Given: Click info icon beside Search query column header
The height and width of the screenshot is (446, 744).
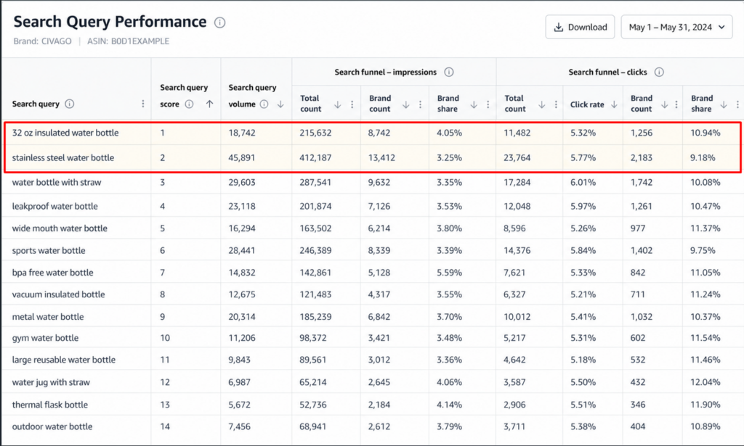Looking at the screenshot, I should tap(69, 104).
